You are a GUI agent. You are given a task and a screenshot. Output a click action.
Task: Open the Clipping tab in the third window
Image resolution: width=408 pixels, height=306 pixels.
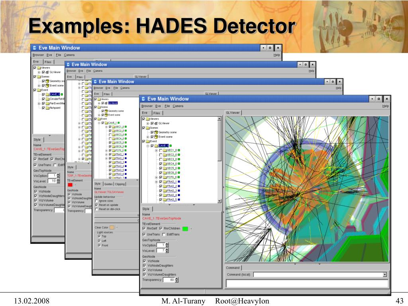[x=120, y=184]
